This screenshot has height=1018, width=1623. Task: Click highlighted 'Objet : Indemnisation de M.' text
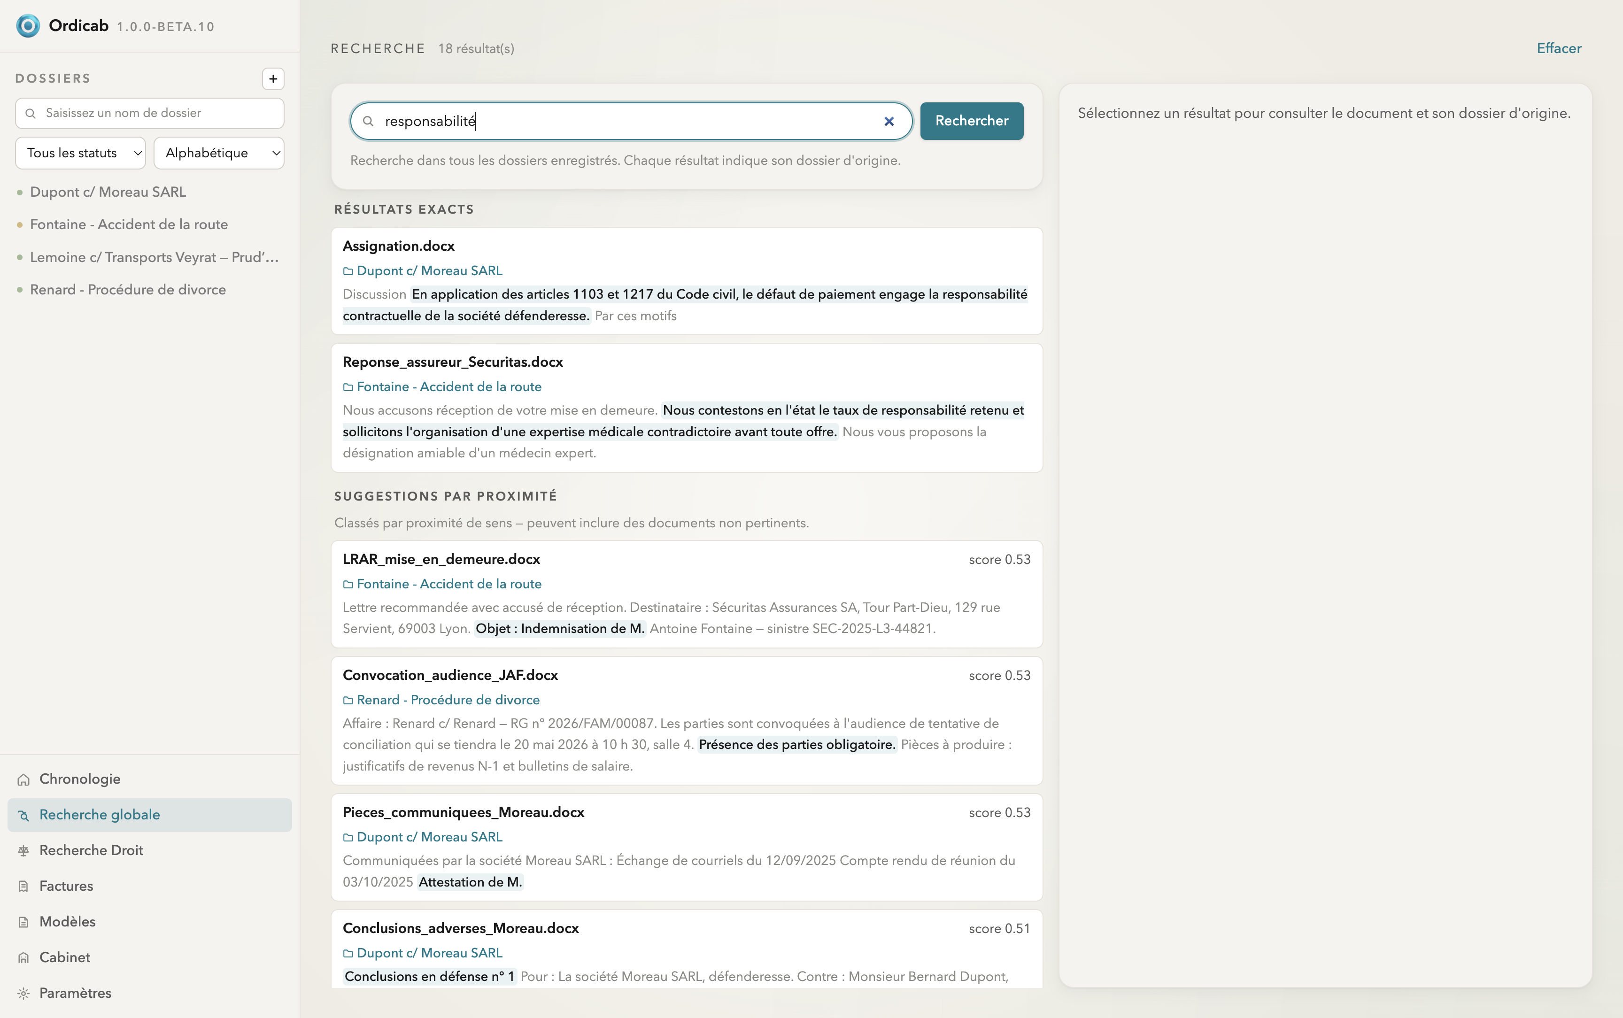[560, 628]
